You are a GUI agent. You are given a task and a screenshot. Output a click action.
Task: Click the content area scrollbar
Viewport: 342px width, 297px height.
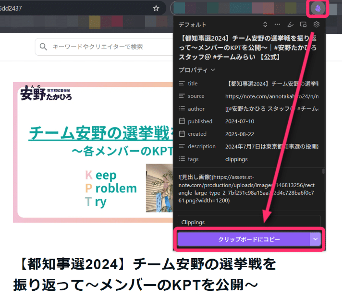tap(323, 171)
